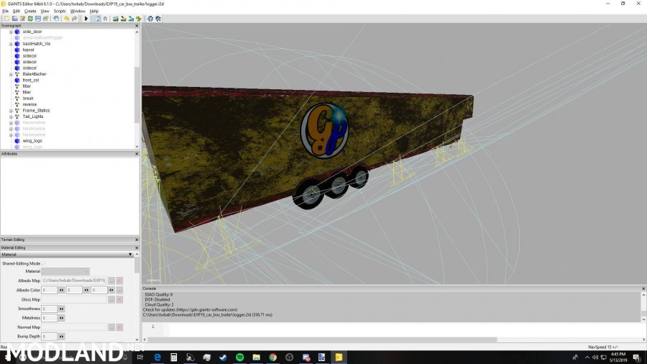Open the Create menu

30,11
